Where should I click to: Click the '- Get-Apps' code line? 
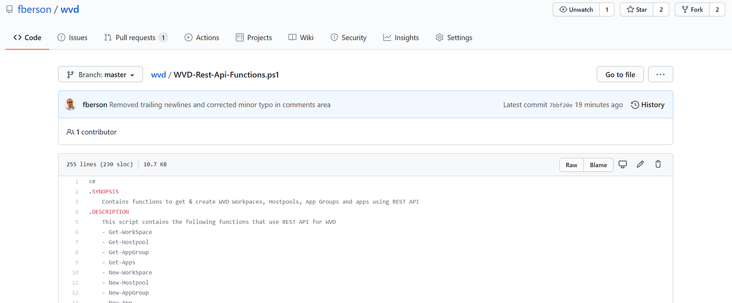(118, 262)
